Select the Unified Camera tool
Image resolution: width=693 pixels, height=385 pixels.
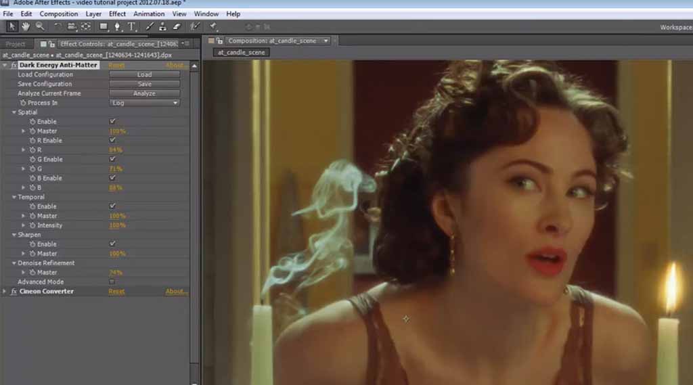coord(72,26)
